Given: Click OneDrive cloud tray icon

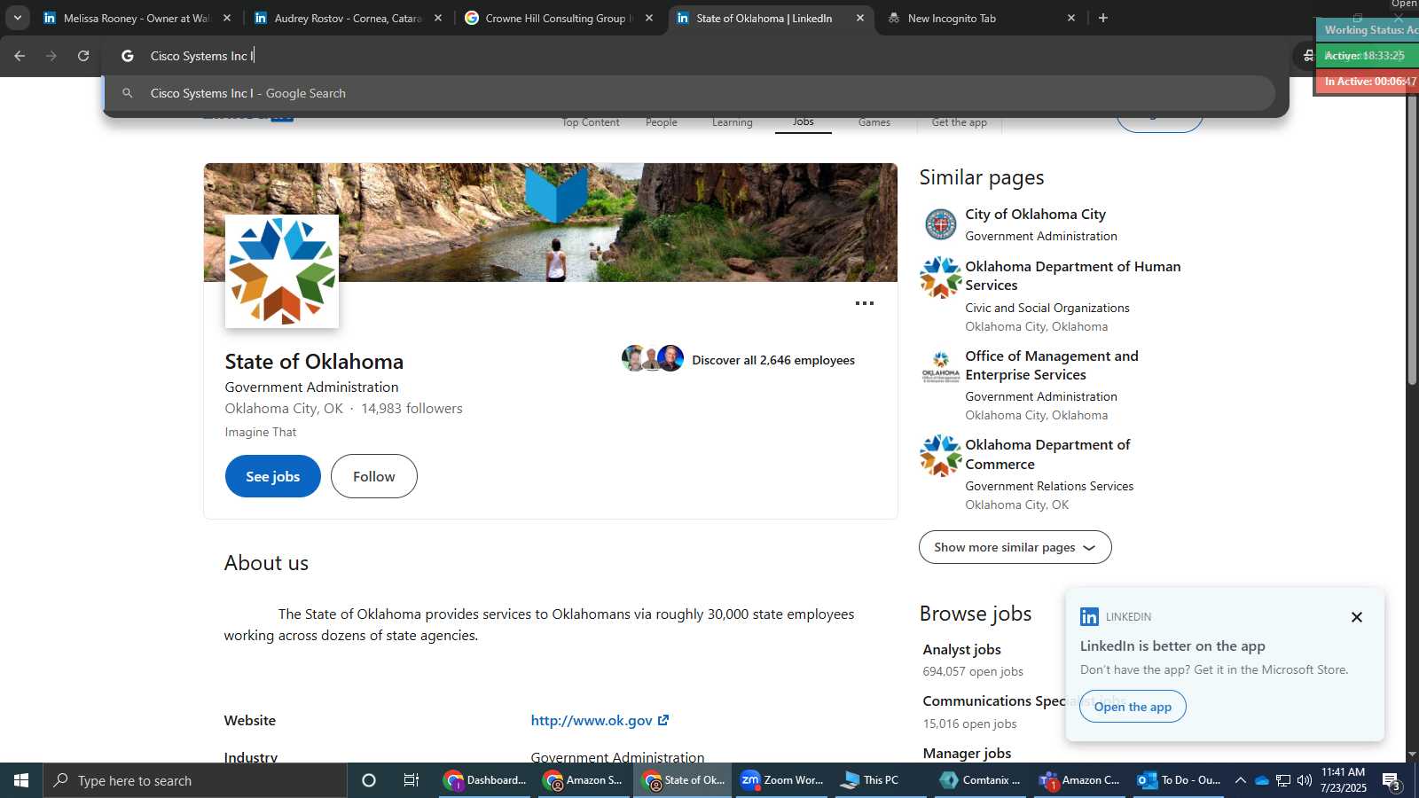Looking at the screenshot, I should pos(1261,780).
